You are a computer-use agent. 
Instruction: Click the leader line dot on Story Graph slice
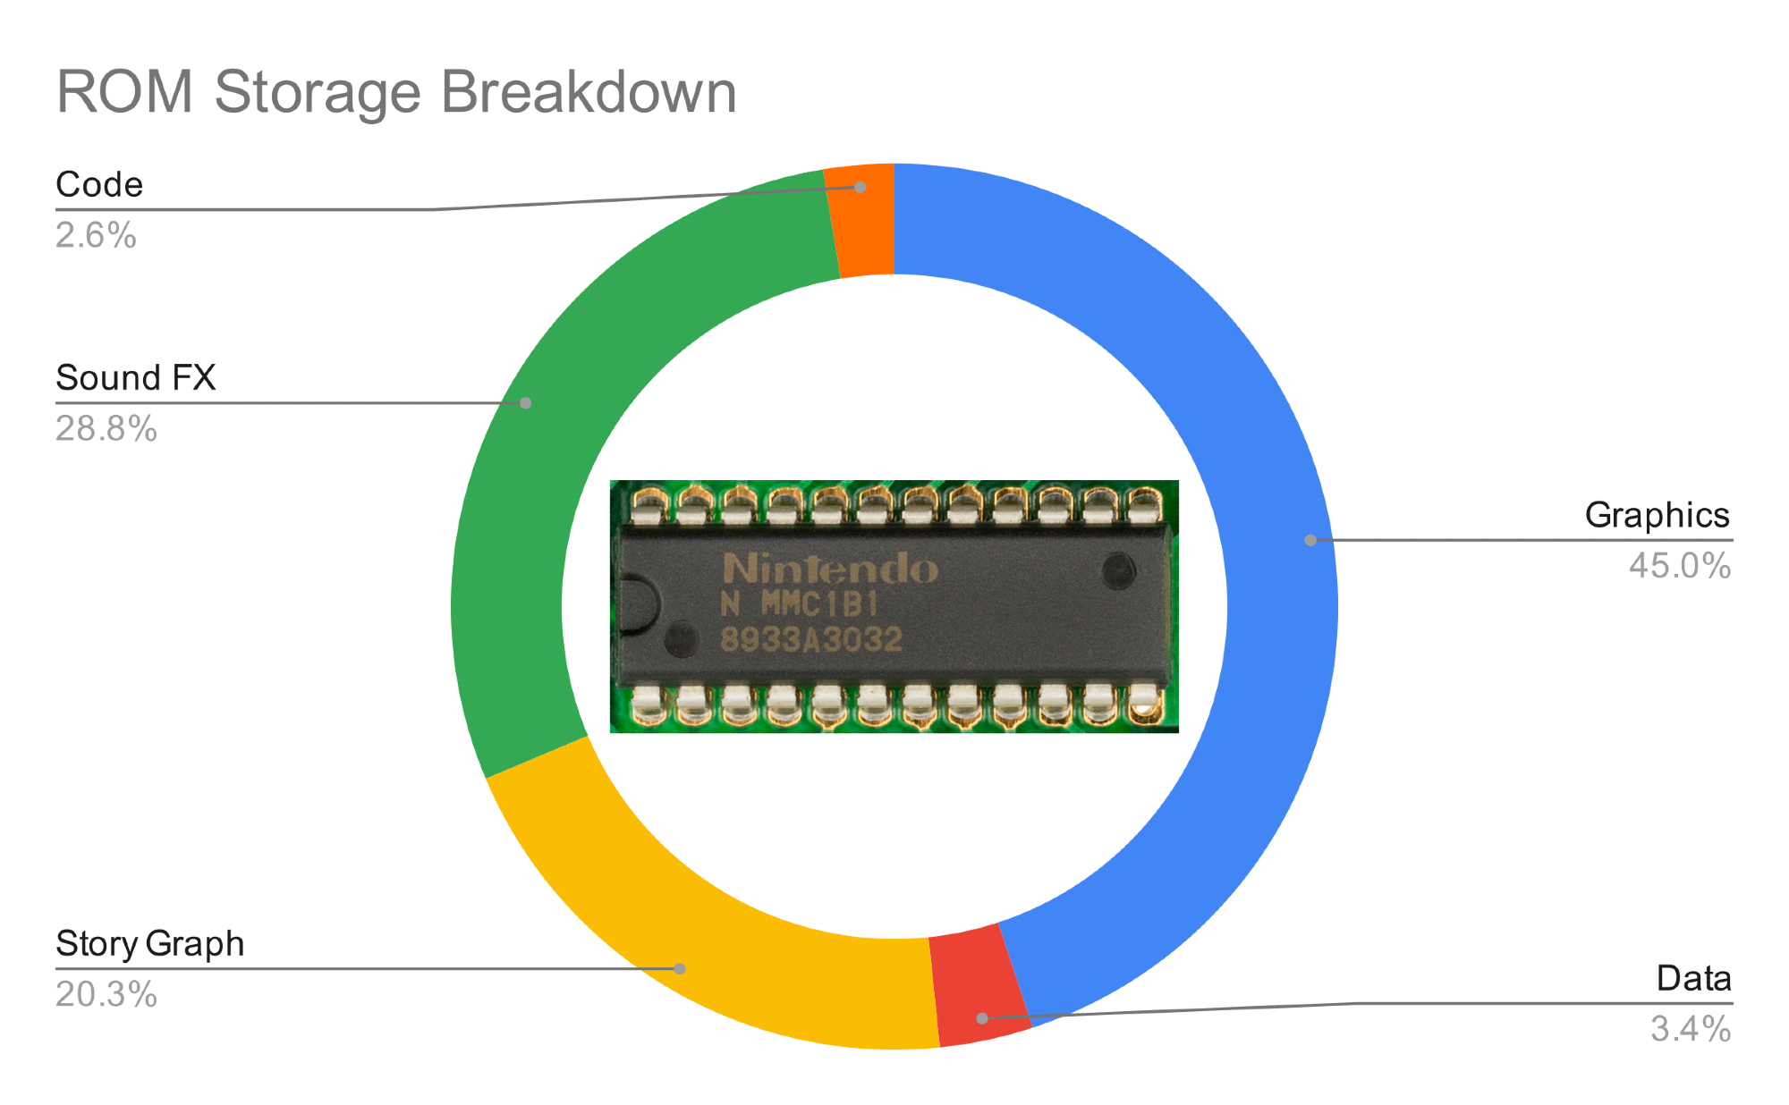coord(680,968)
